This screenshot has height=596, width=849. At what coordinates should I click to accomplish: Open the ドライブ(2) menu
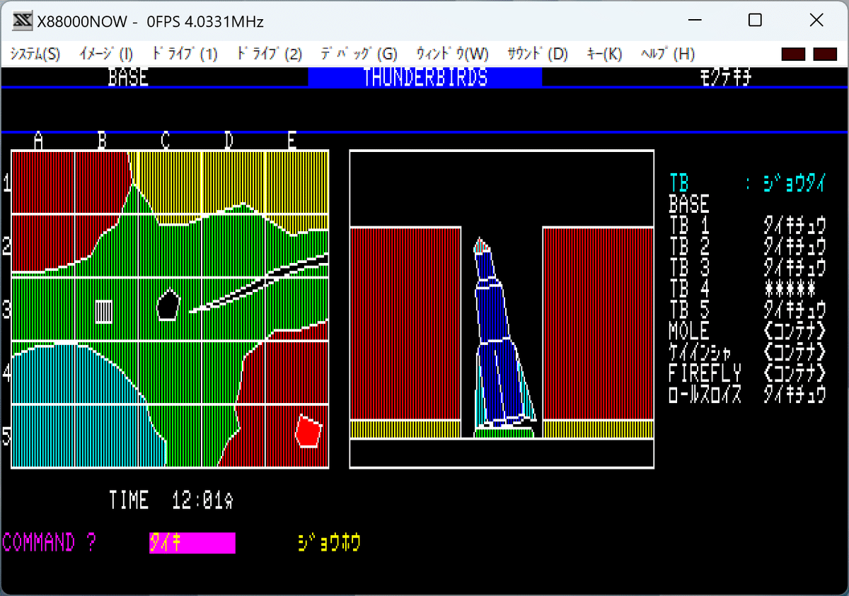coord(270,54)
